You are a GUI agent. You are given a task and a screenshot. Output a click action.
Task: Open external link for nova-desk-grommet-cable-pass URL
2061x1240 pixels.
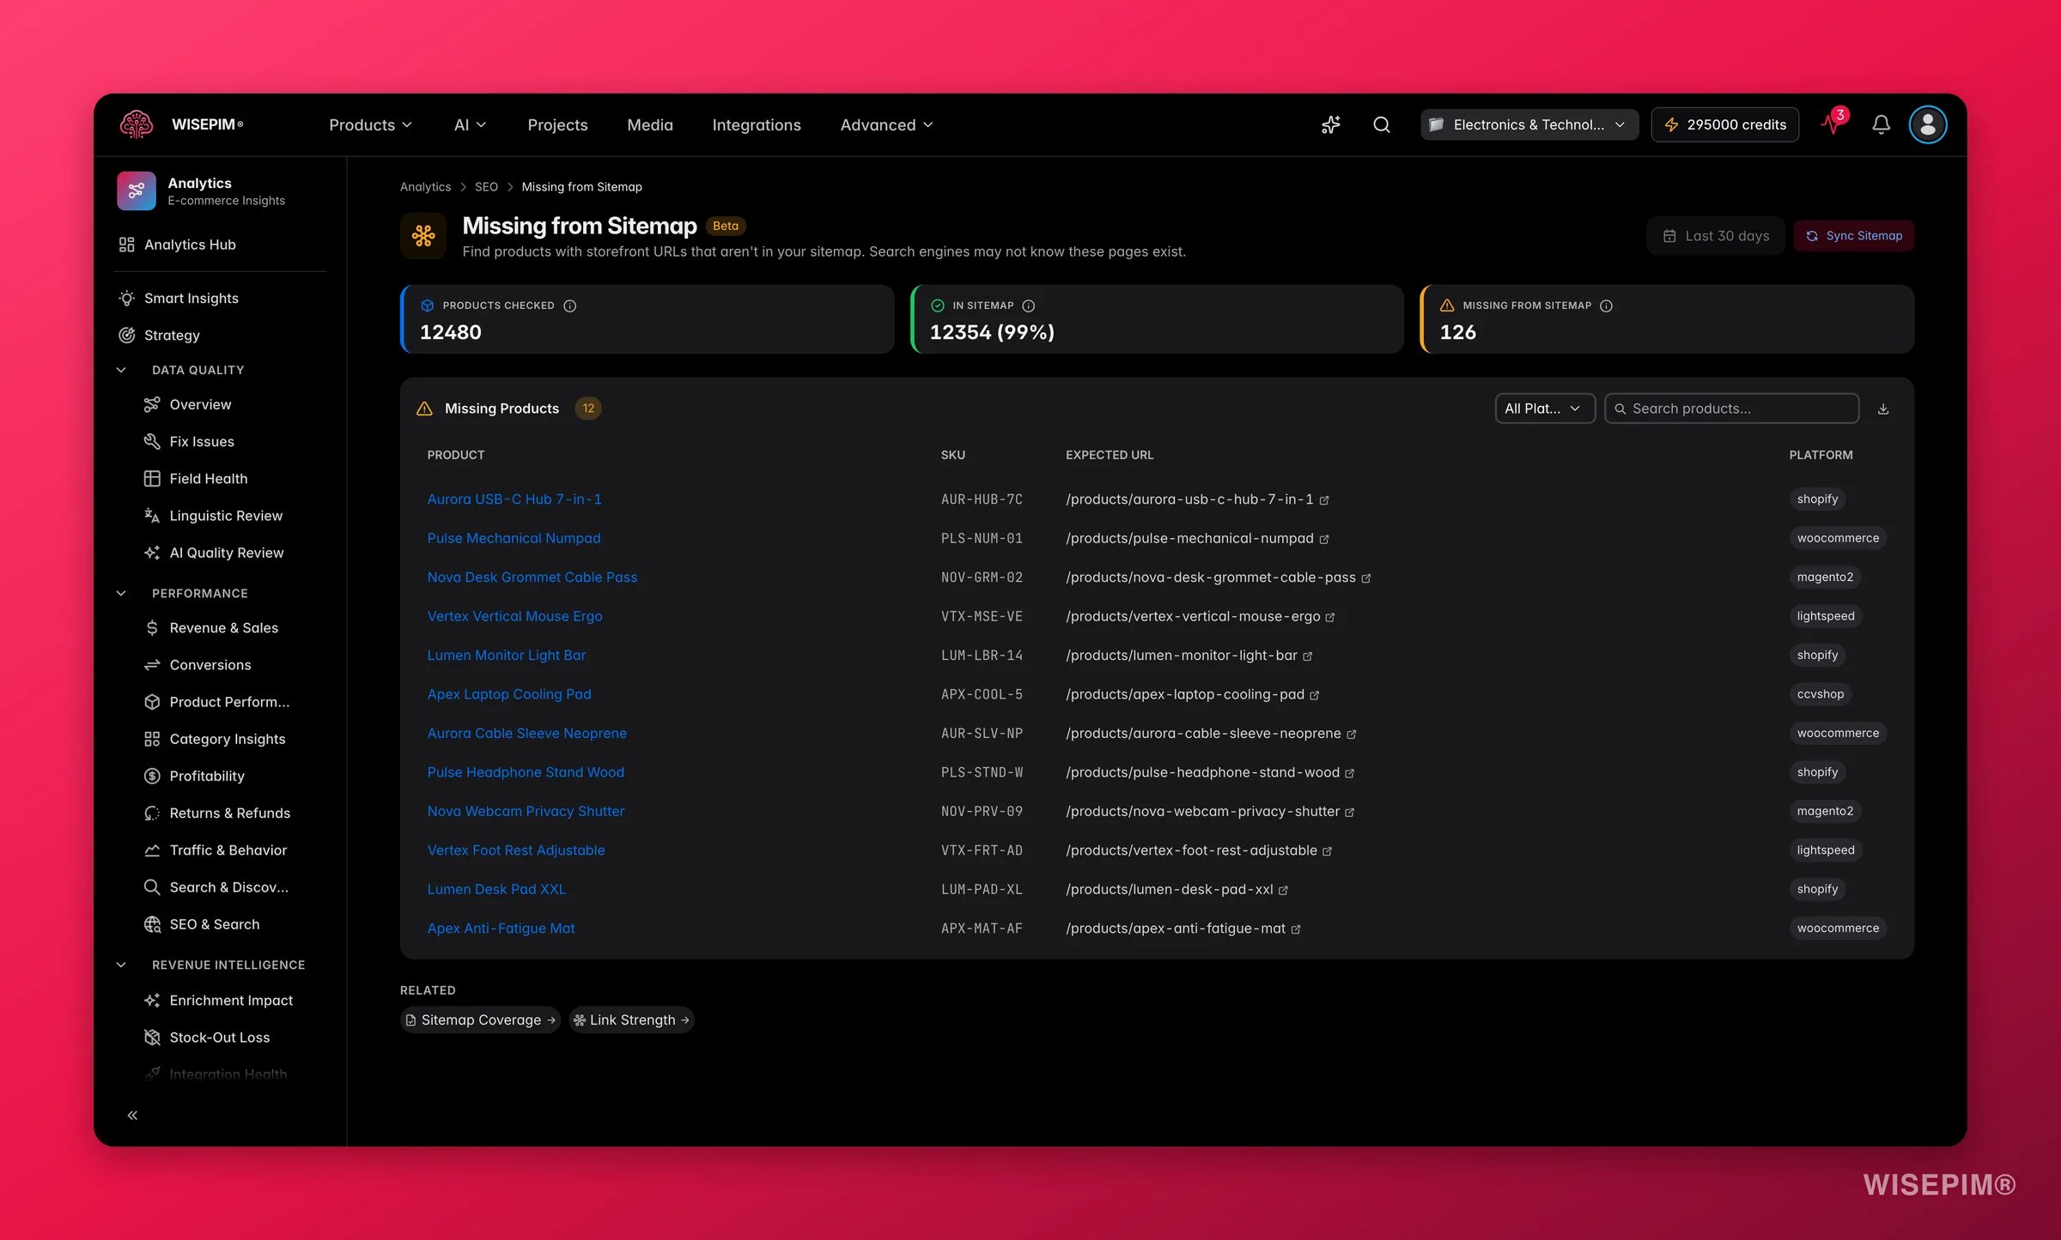1366,578
